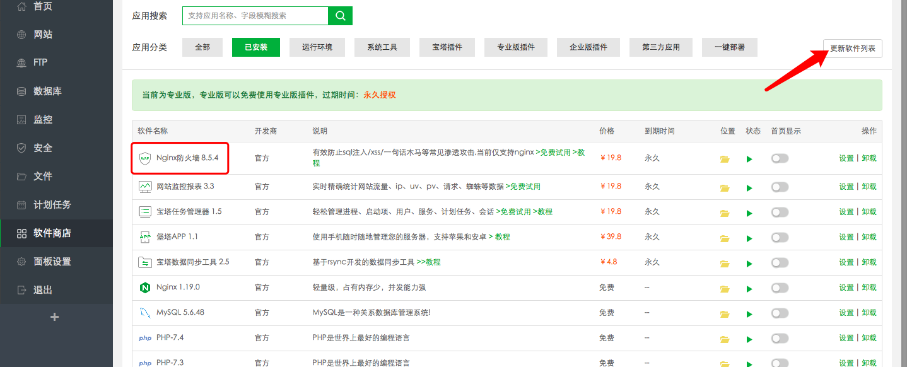This screenshot has width=907, height=367.
Task: Click the 宝塔任务管理器 list icon
Action: click(x=145, y=212)
